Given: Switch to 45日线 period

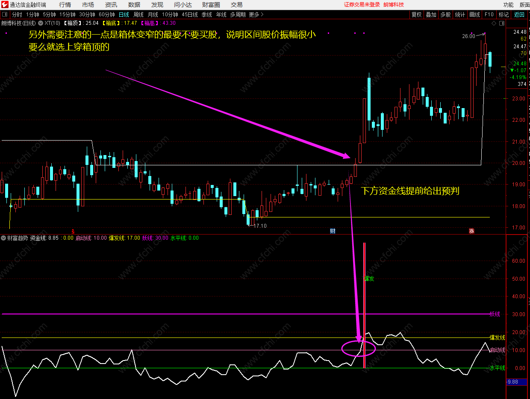Looking at the screenshot, I should click(190, 15).
